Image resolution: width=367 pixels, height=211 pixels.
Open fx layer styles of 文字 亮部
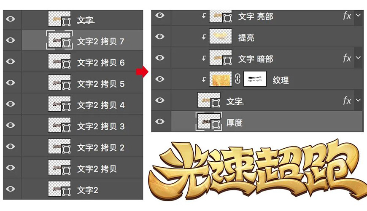pos(347,16)
